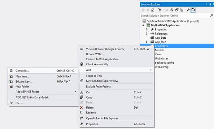Select the Views folder in tree

[x=158, y=54]
